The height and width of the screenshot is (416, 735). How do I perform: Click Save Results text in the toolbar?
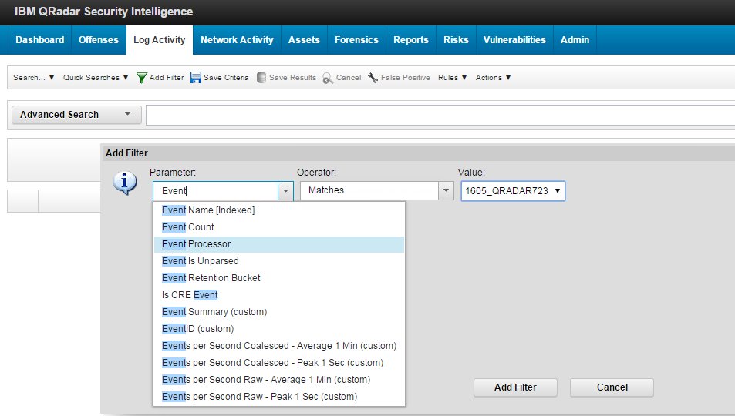[x=292, y=78]
